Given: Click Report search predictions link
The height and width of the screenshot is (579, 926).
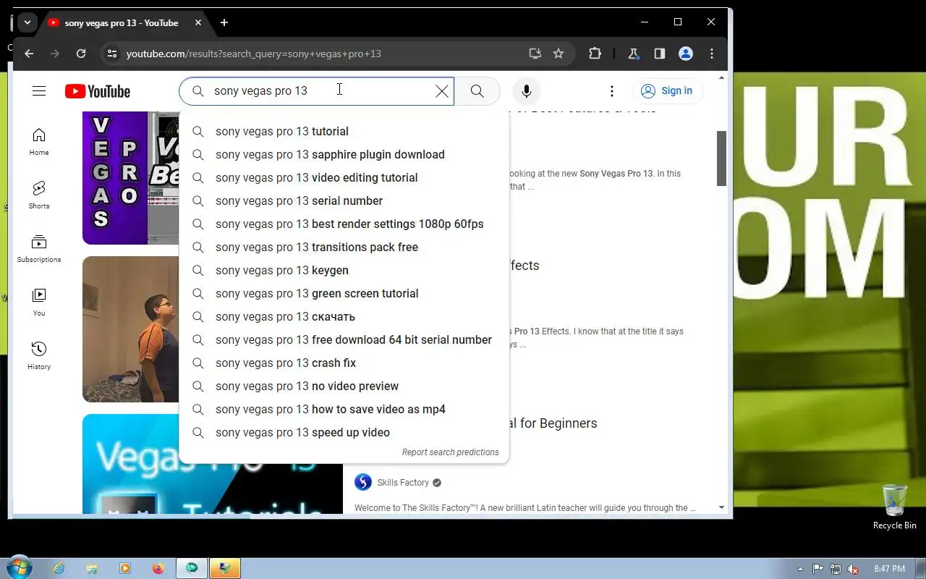Looking at the screenshot, I should (450, 452).
